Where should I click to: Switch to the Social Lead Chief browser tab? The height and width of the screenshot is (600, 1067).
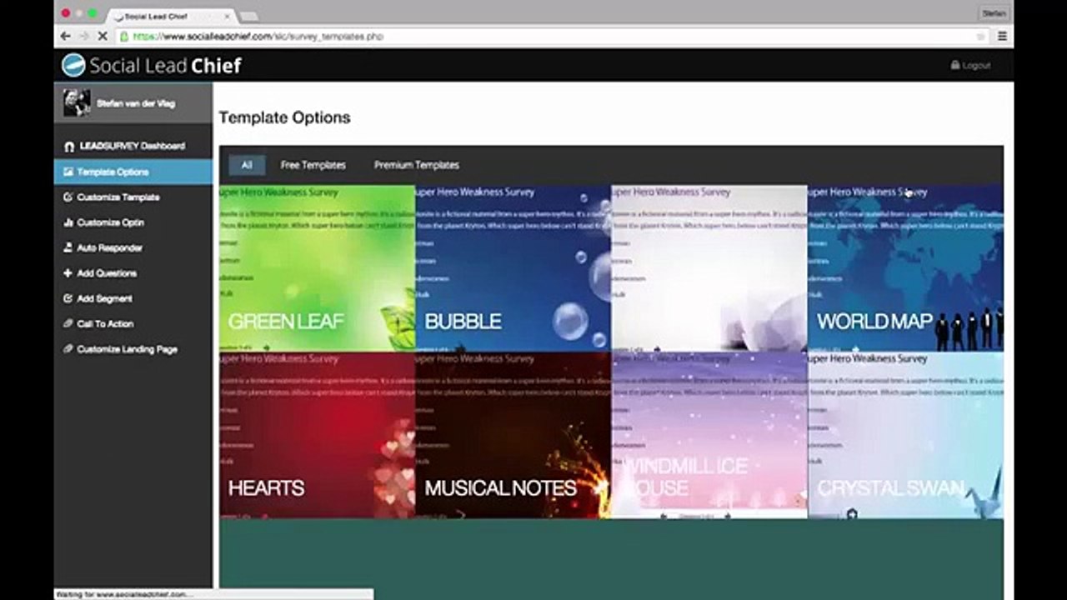171,16
